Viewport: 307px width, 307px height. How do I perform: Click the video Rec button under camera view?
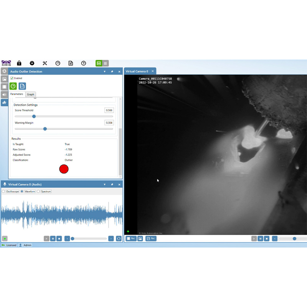tap(131, 238)
